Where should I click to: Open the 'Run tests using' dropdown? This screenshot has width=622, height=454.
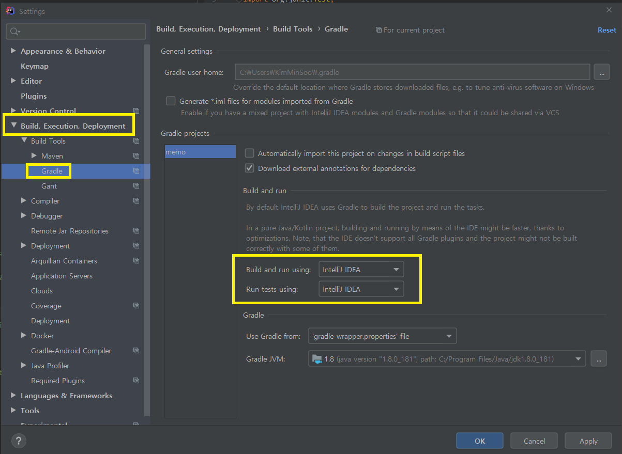(361, 289)
